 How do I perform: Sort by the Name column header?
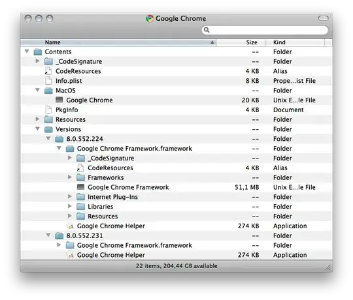[x=118, y=42]
